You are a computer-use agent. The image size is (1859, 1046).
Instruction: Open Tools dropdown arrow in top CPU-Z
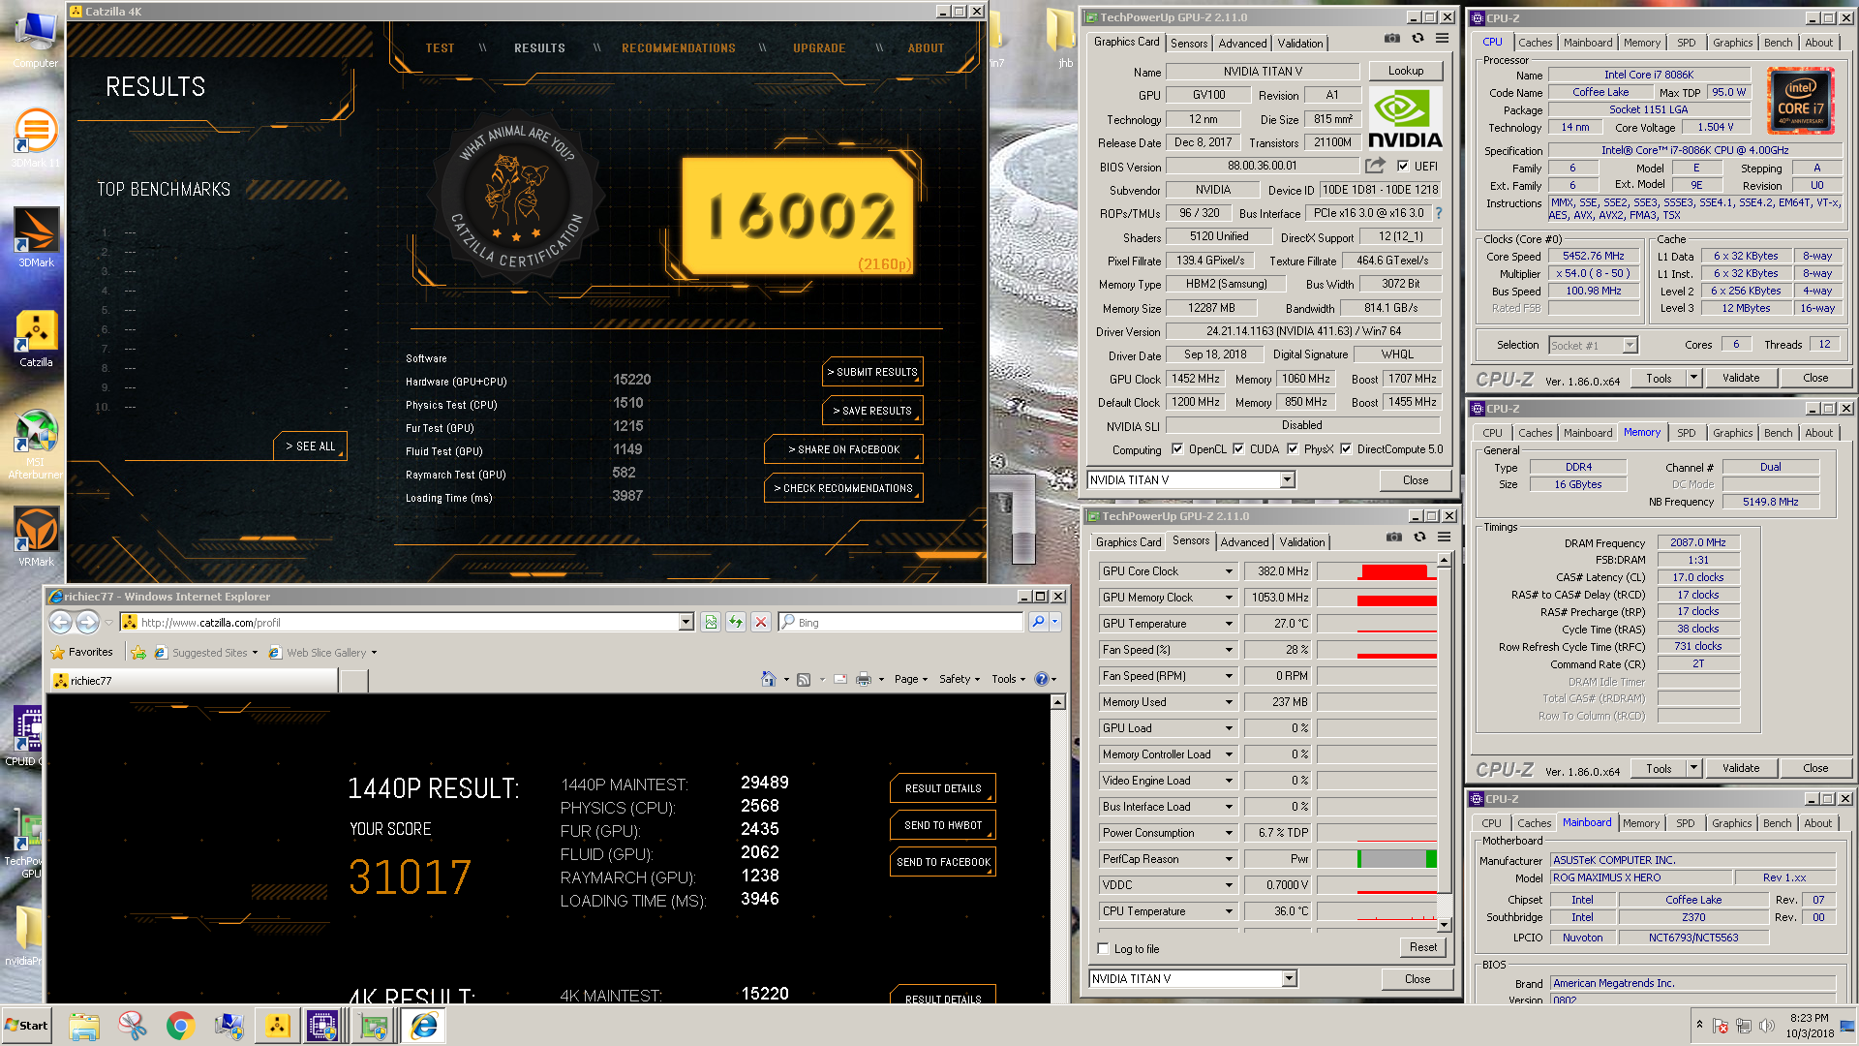pos(1693,379)
